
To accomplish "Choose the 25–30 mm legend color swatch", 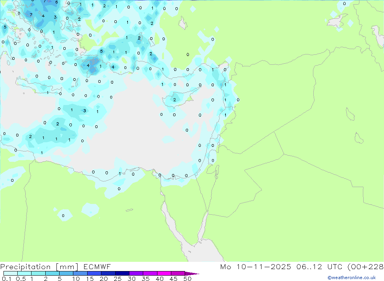I will [x=122, y=273].
